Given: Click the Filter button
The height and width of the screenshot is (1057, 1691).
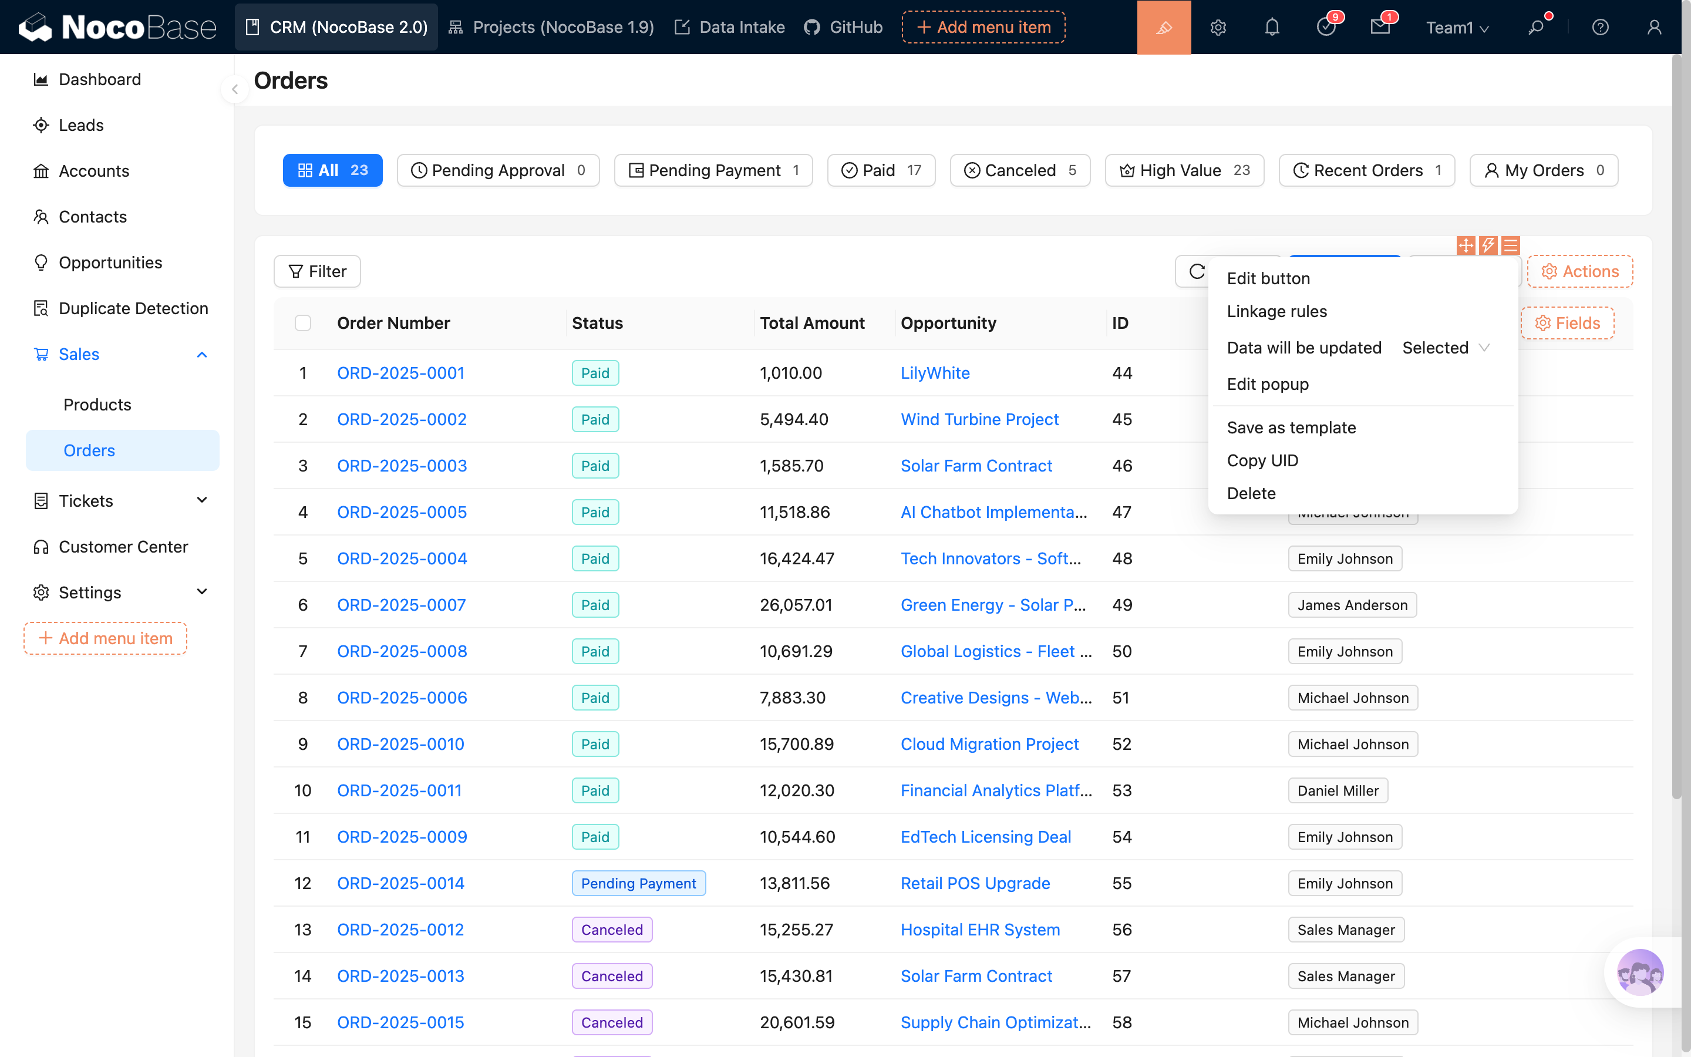Looking at the screenshot, I should point(317,271).
